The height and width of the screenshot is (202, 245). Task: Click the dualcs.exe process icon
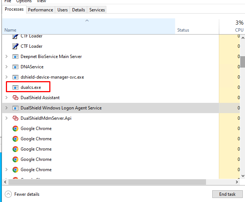[x=15, y=87]
